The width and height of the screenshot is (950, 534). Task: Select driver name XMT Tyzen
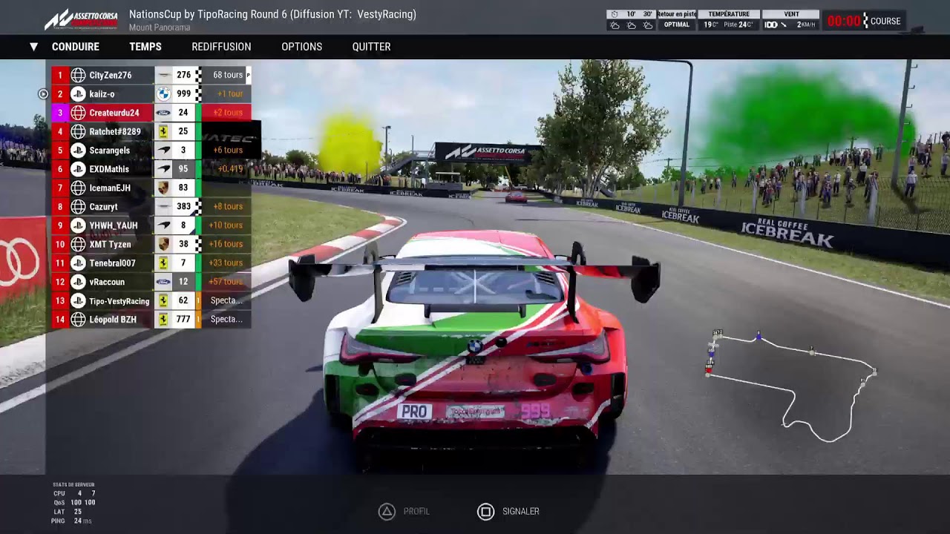(110, 244)
